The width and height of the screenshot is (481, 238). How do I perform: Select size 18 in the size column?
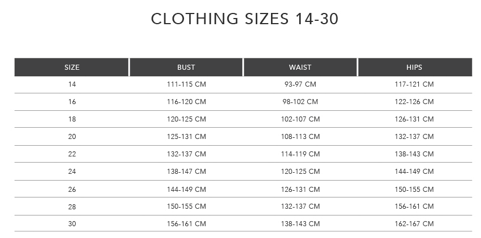point(72,119)
